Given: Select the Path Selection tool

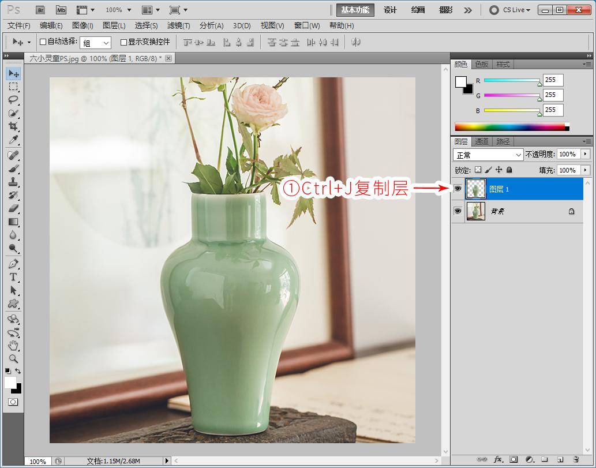Looking at the screenshot, I should coord(13,290).
